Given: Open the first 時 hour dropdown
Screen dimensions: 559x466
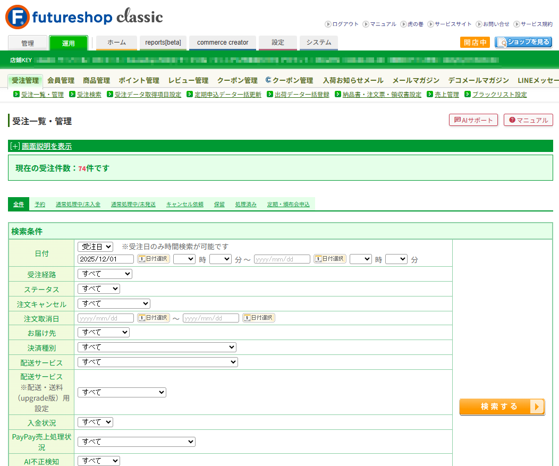Looking at the screenshot, I should pyautogui.click(x=183, y=259).
